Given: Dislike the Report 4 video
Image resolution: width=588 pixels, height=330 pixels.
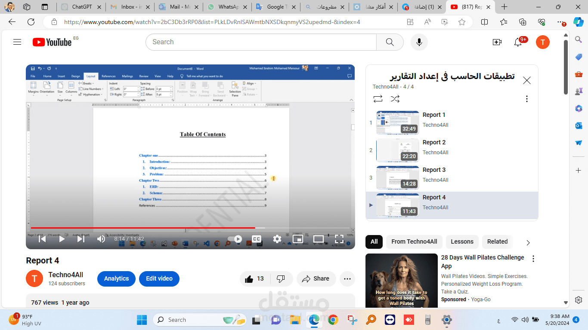Looking at the screenshot, I should coord(281,279).
